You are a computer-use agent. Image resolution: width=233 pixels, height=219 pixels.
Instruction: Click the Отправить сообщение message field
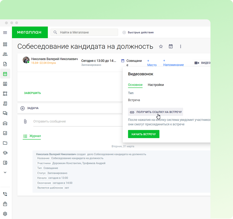(78, 121)
